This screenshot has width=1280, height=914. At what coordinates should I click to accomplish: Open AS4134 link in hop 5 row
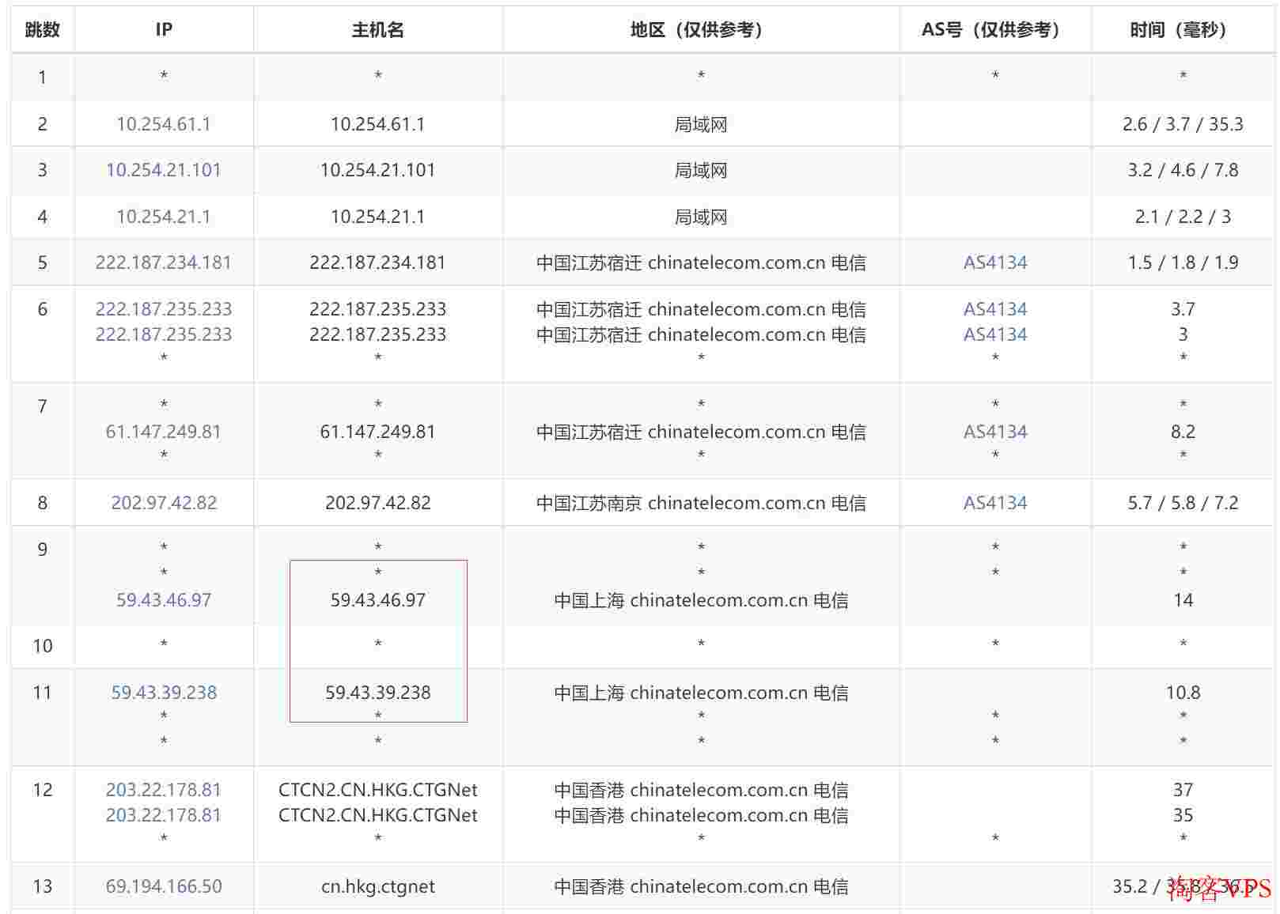pyautogui.click(x=995, y=262)
